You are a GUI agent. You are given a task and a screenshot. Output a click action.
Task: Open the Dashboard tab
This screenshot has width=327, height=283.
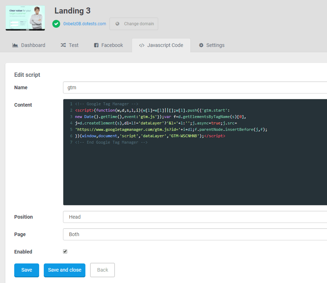click(x=29, y=45)
